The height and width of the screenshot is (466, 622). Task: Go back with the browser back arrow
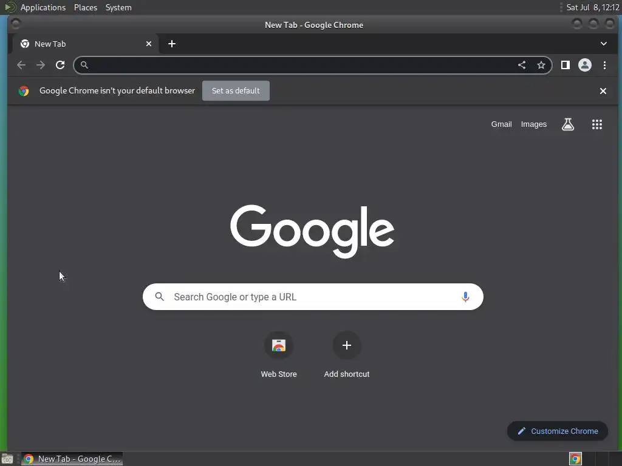click(21, 65)
